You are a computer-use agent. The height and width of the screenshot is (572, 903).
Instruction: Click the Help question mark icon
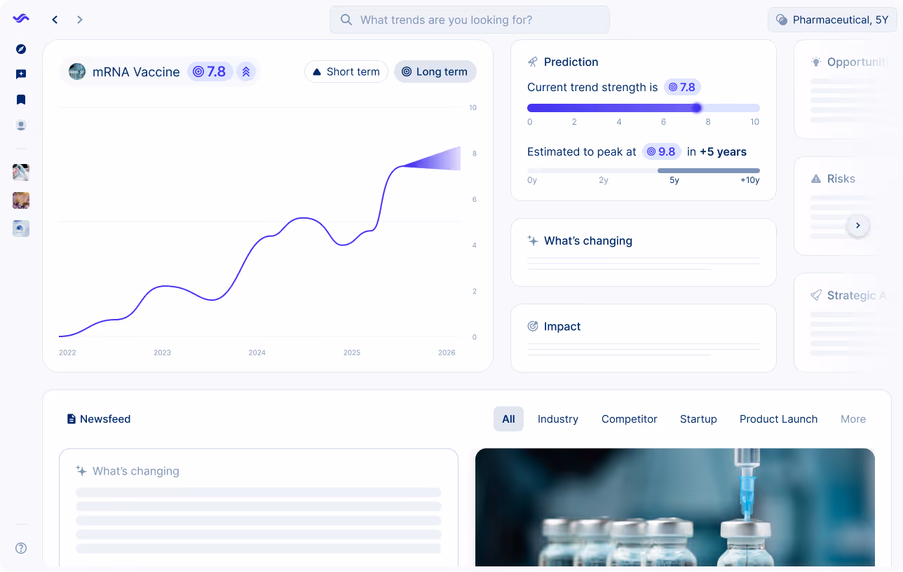click(x=20, y=548)
